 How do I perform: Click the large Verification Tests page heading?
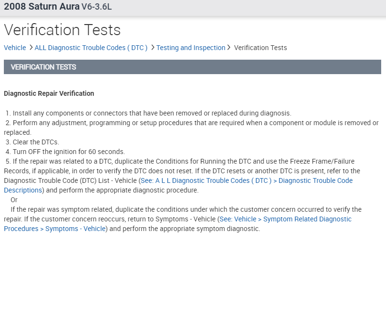tap(62, 30)
